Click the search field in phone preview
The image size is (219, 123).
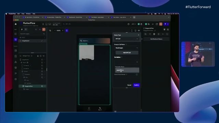[94, 41]
